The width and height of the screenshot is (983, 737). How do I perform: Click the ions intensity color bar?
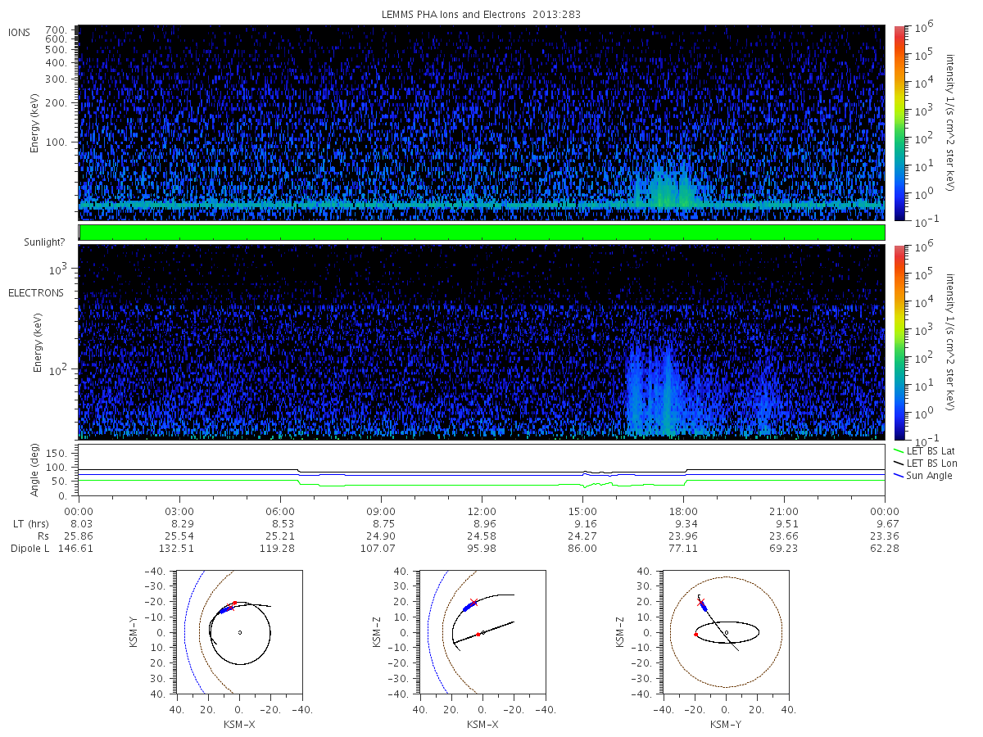[899, 123]
